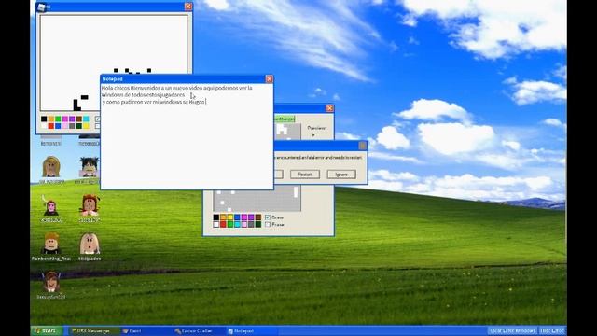This screenshot has height=336, width=597.
Task: Pick dark green in the Paint window palette
Action: tap(78, 126)
